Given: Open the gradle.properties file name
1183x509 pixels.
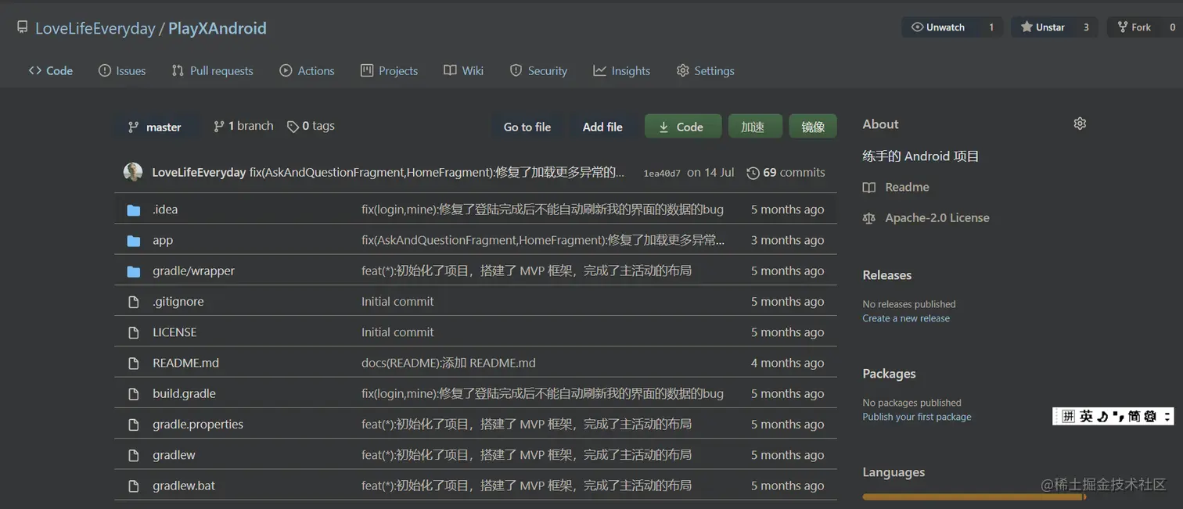Looking at the screenshot, I should [198, 425].
